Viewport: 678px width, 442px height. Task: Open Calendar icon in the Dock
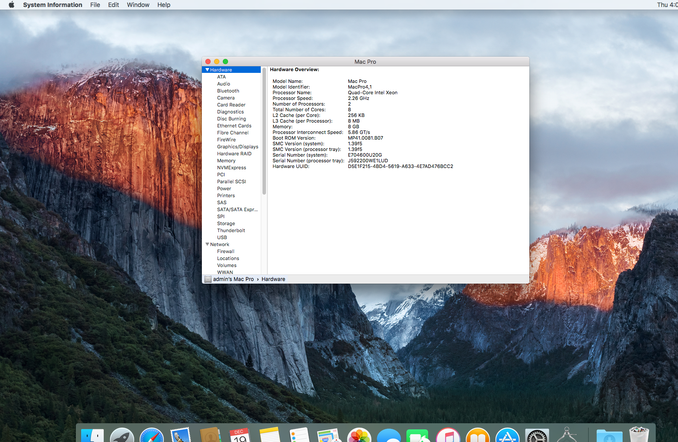click(x=240, y=435)
